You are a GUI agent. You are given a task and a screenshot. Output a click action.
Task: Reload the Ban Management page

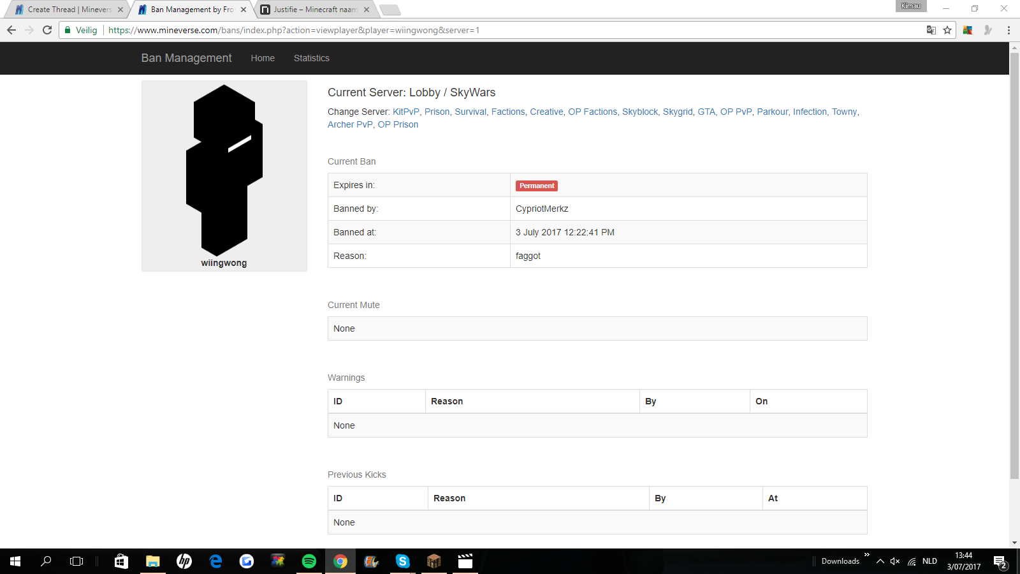click(47, 30)
